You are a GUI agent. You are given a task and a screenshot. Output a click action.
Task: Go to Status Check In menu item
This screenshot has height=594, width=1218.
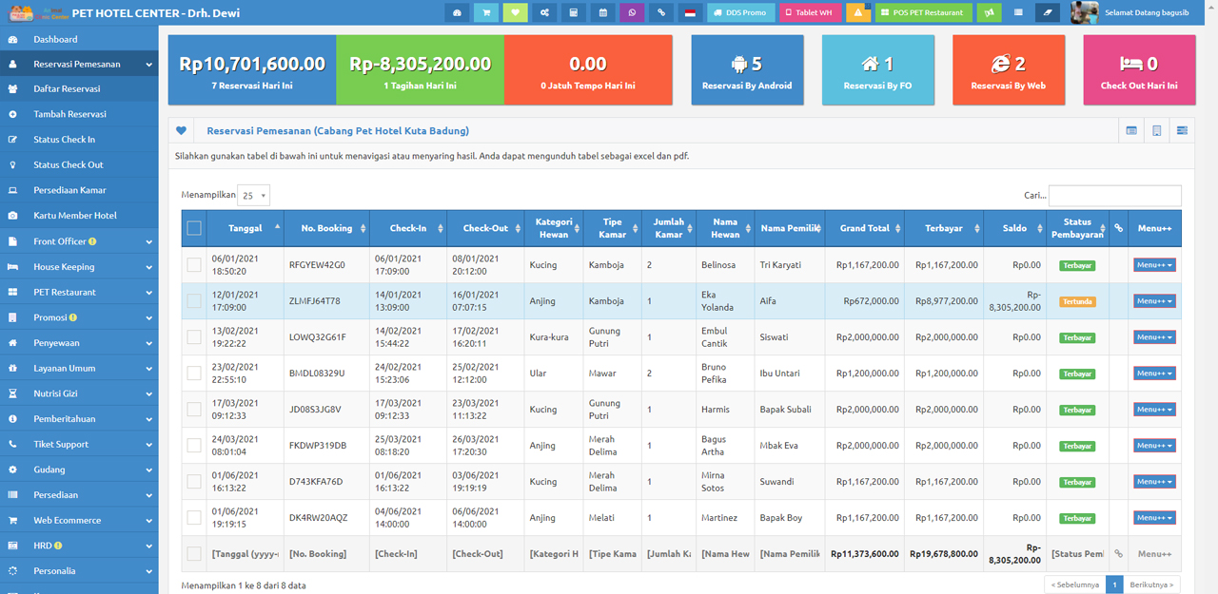[x=64, y=140]
